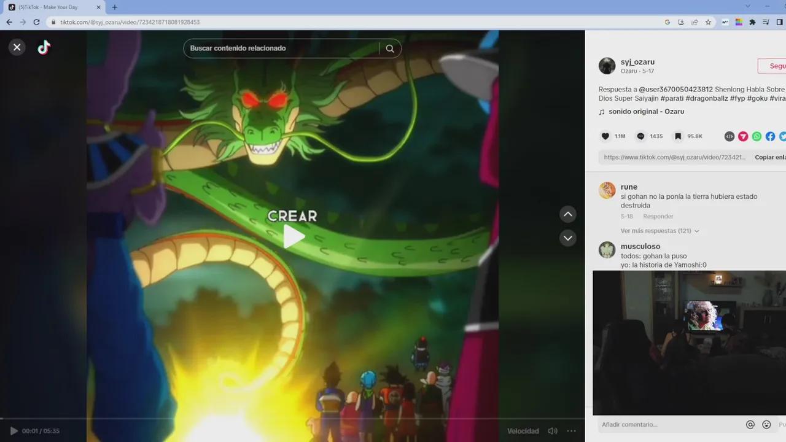This screenshot has width=786, height=442.
Task: Open the emoji picker in comment box
Action: click(766, 424)
